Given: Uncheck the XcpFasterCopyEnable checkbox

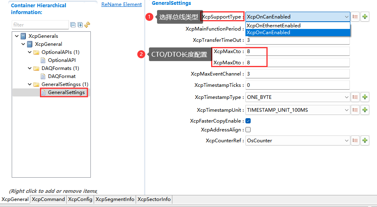Looking at the screenshot, I should pyautogui.click(x=248, y=121).
